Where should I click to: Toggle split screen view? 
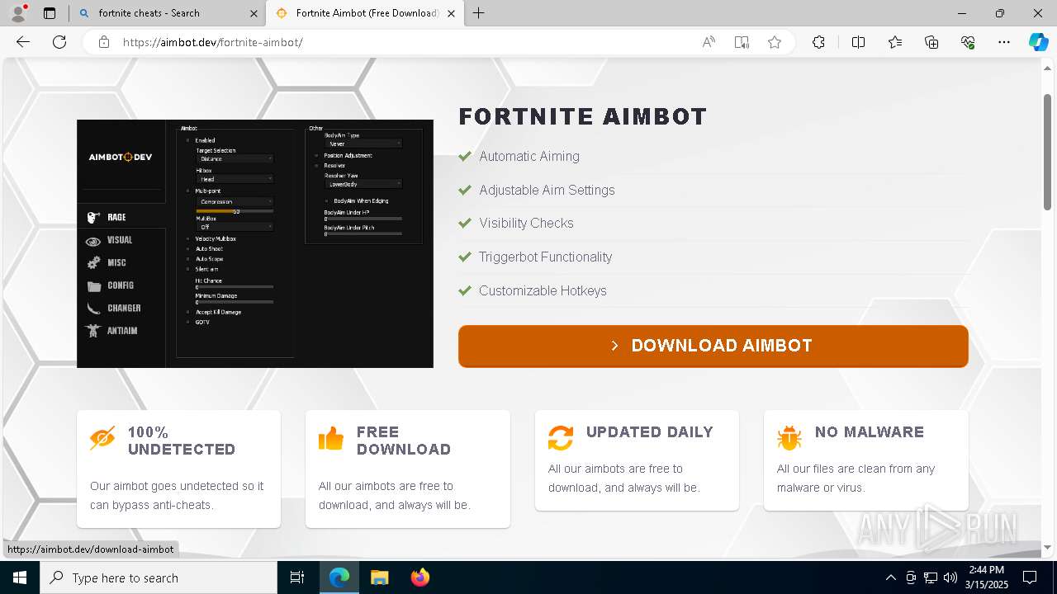click(858, 42)
